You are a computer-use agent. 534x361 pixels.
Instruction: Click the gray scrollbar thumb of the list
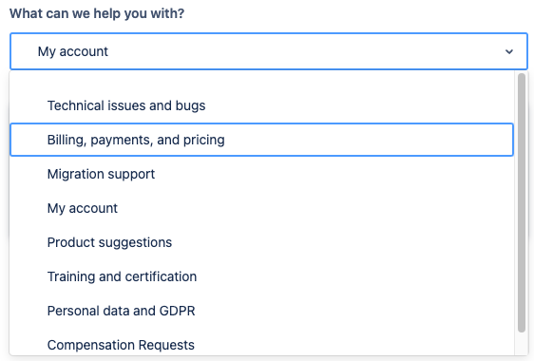pos(522,202)
